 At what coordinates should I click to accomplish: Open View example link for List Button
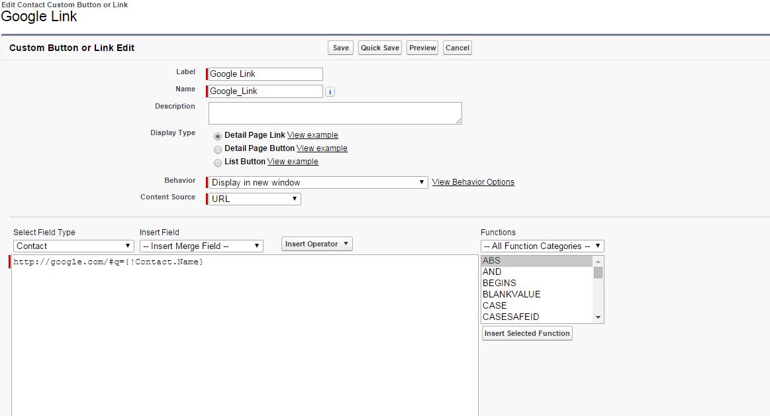pyautogui.click(x=293, y=162)
